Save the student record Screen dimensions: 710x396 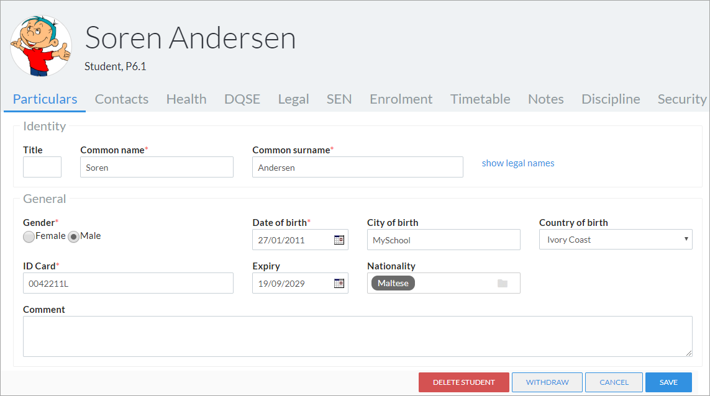tap(668, 382)
